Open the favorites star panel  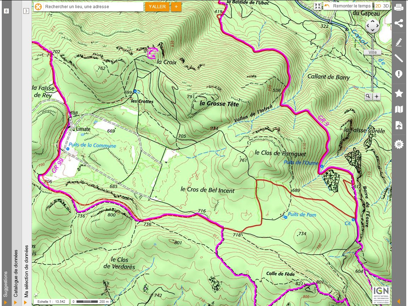399,93
